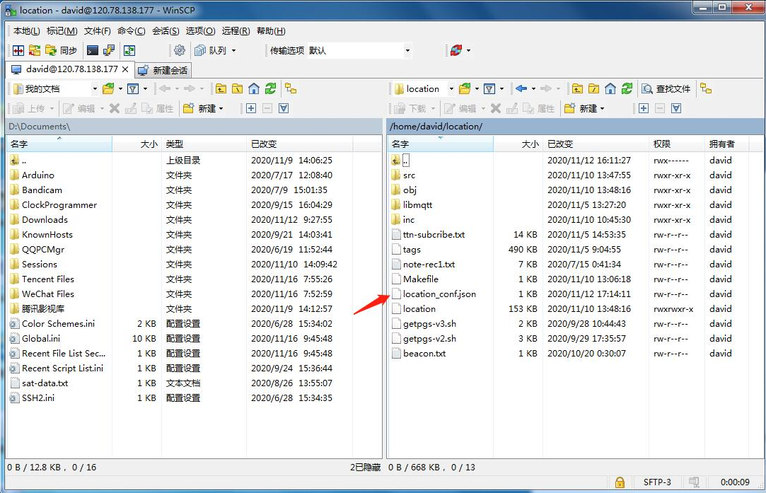Expand the 队列 queue dropdown arrow
The image size is (766, 493).
pos(233,50)
